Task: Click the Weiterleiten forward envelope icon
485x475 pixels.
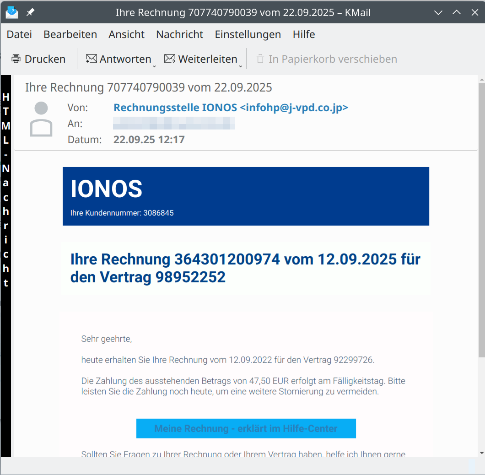Action: [x=170, y=59]
